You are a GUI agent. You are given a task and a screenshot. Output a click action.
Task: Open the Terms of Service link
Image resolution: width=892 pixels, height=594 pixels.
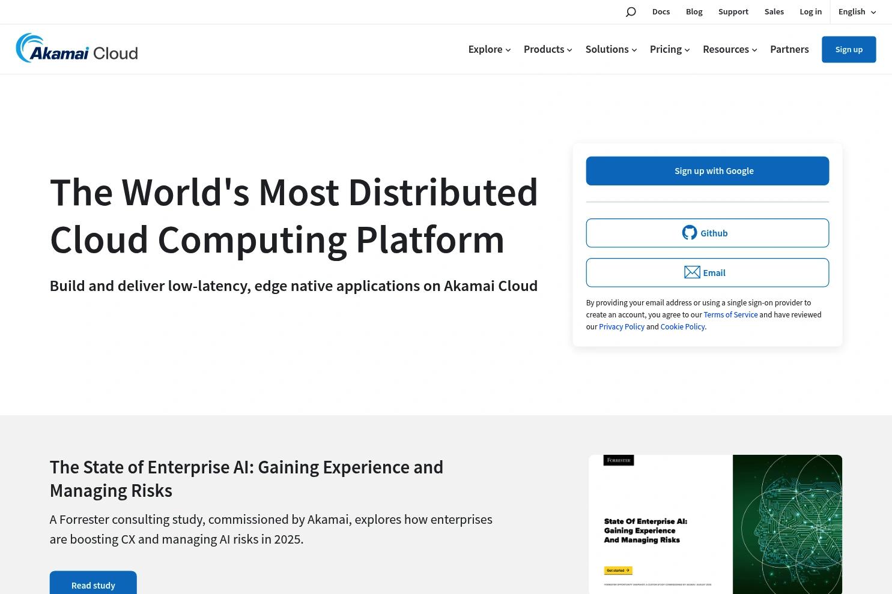730,314
